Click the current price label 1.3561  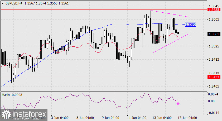[x=214, y=34]
